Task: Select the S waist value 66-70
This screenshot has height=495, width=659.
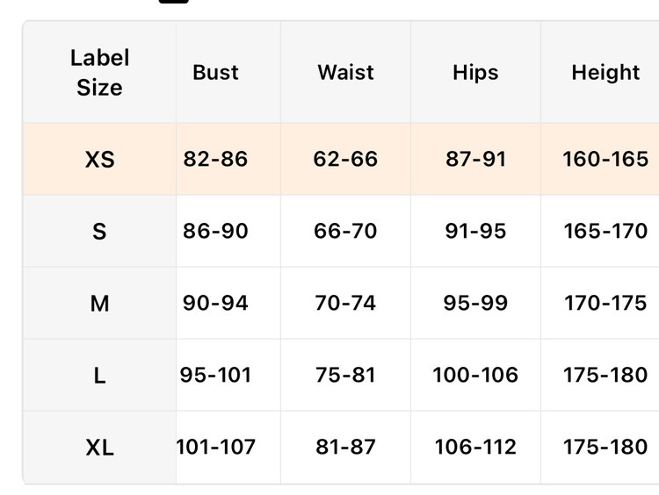Action: [x=345, y=231]
